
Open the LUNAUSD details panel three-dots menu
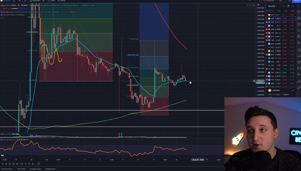pyautogui.click(x=293, y=90)
